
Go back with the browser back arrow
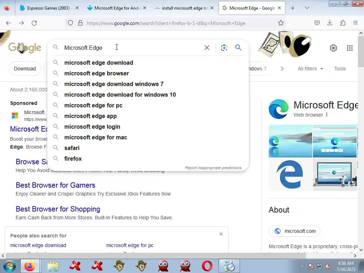pyautogui.click(x=9, y=23)
